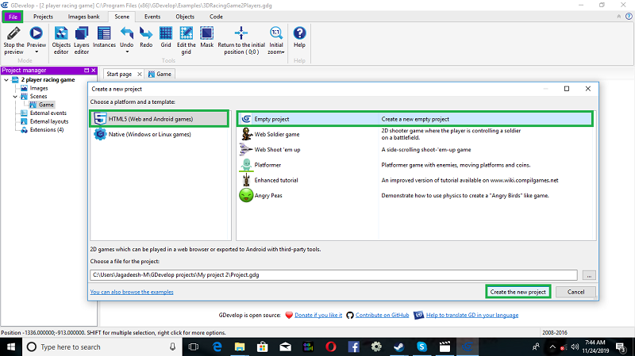Image resolution: width=635 pixels, height=356 pixels.
Task: Collapse the ribbon with the up arrow
Action: click(619, 17)
